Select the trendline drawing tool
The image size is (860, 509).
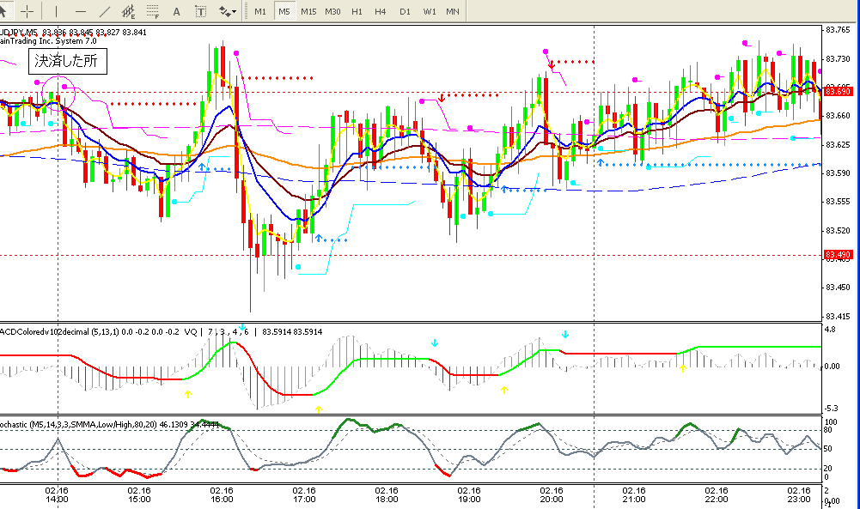[104, 11]
